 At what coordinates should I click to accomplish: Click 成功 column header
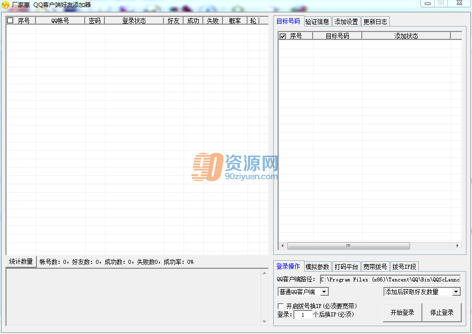pyautogui.click(x=193, y=21)
